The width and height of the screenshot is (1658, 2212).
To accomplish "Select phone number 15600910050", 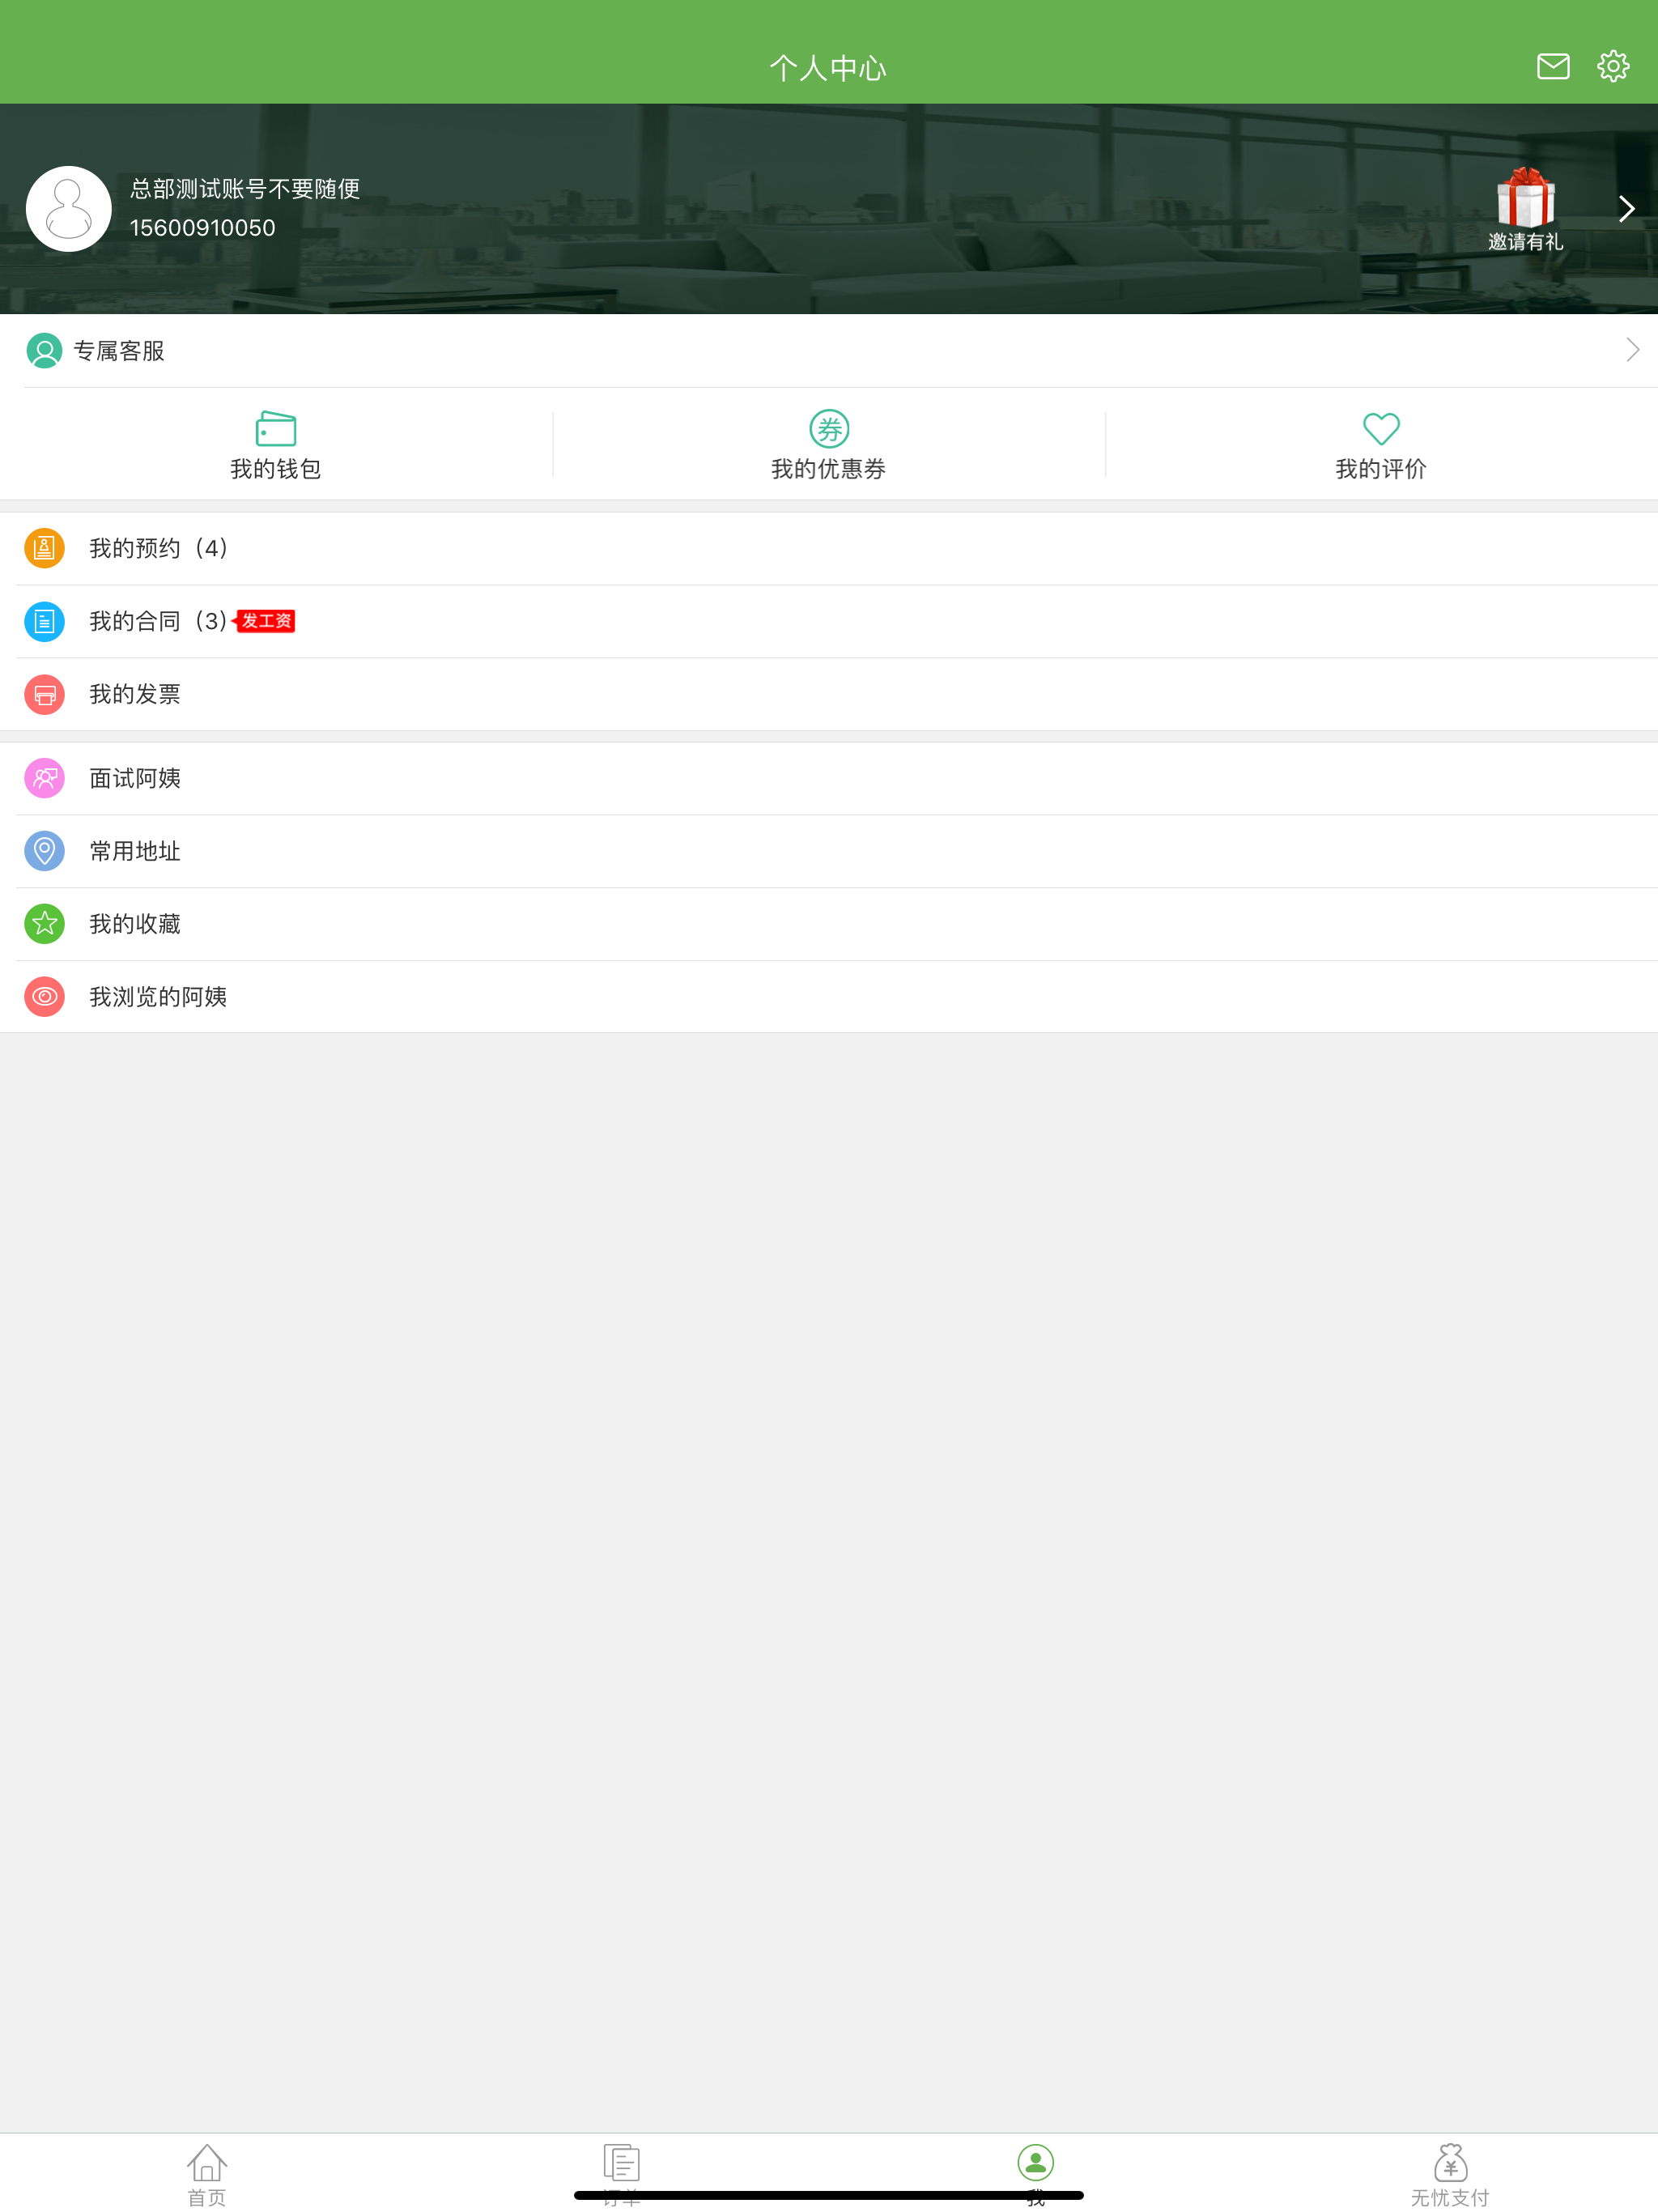I will click(202, 228).
